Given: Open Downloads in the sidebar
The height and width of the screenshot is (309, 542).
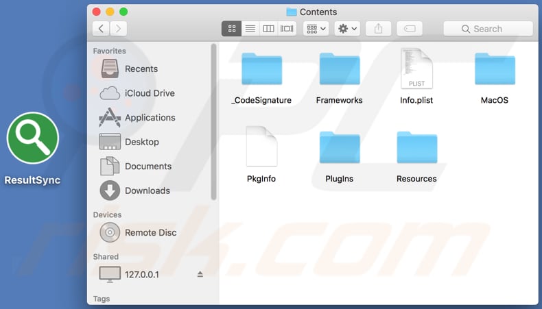Looking at the screenshot, I should pos(149,190).
